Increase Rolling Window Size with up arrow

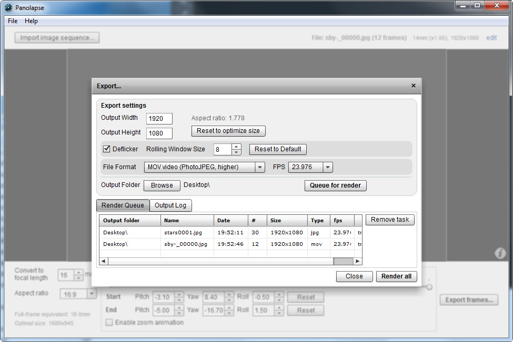click(x=237, y=147)
